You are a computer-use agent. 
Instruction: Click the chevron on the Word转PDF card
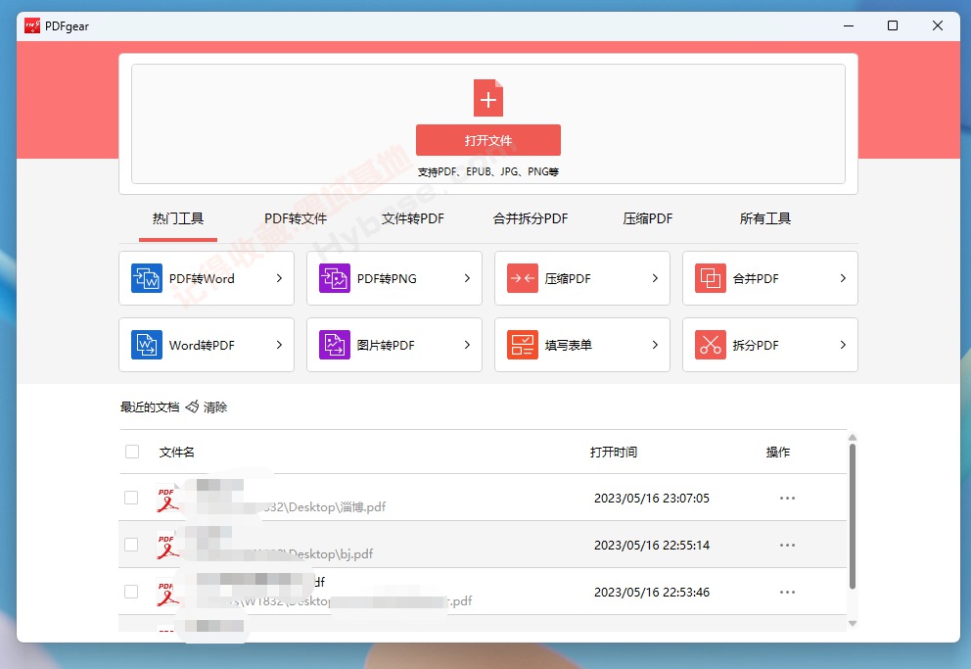click(x=279, y=345)
